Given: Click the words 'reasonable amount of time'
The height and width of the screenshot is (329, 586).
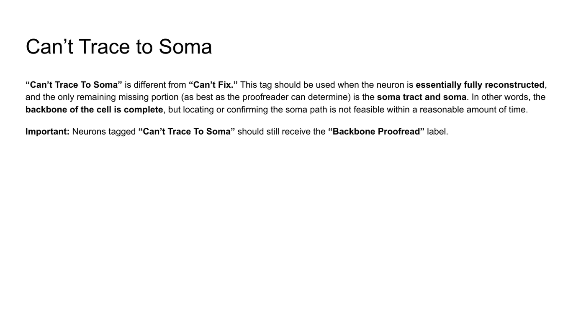Looking at the screenshot, I should [x=473, y=110].
